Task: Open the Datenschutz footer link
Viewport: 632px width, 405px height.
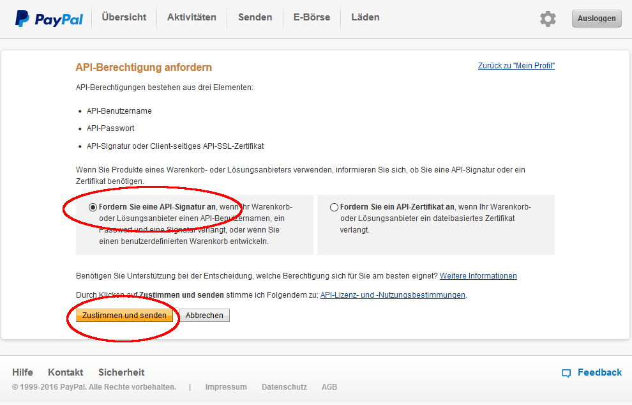Action: pos(284,387)
